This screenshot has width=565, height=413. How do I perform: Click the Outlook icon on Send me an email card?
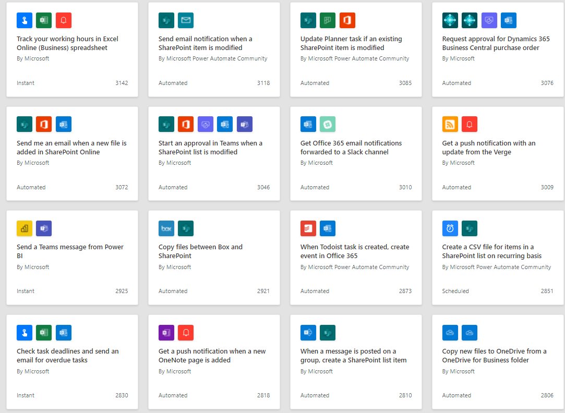(64, 124)
